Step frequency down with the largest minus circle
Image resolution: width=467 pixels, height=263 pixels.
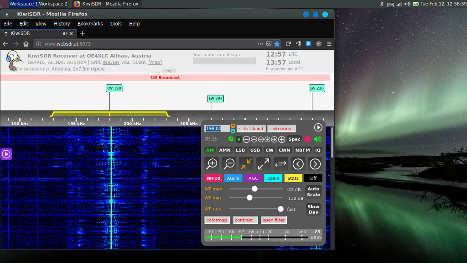coord(246,139)
